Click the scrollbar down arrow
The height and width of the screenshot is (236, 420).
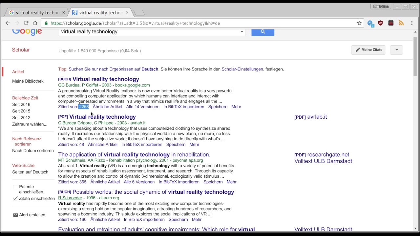(x=415, y=228)
